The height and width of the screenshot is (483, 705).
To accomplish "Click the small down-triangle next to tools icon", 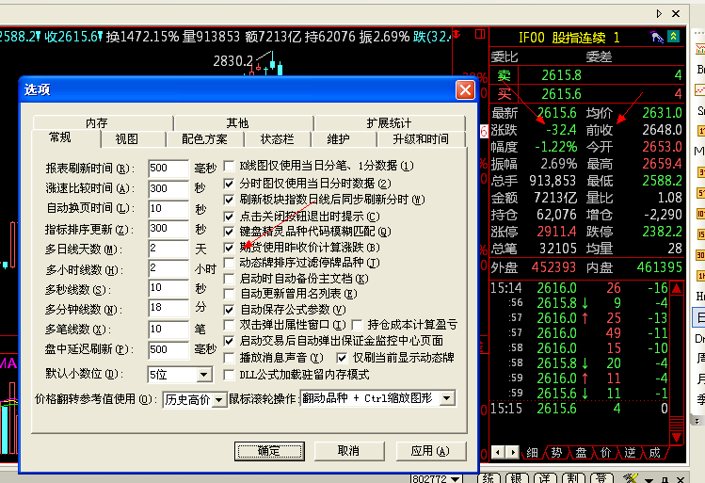I will pos(649,480).
